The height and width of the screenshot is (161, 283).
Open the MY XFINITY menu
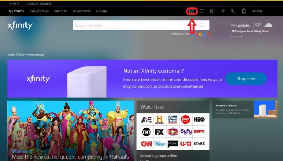pos(17,11)
